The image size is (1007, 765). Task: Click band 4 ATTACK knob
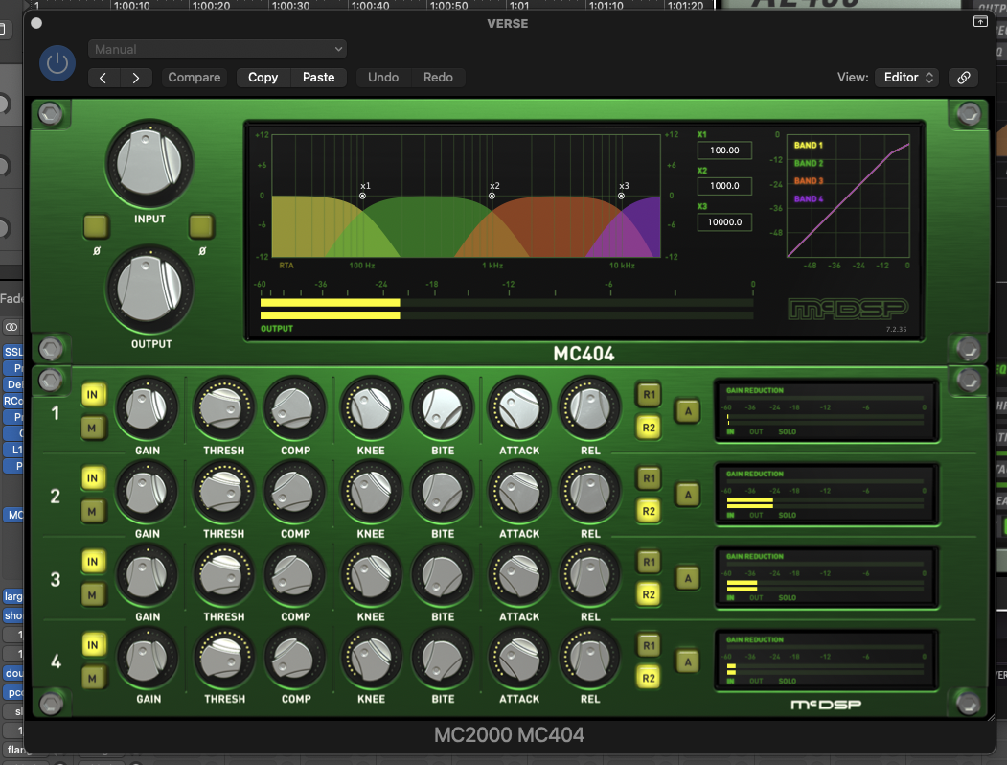point(519,659)
